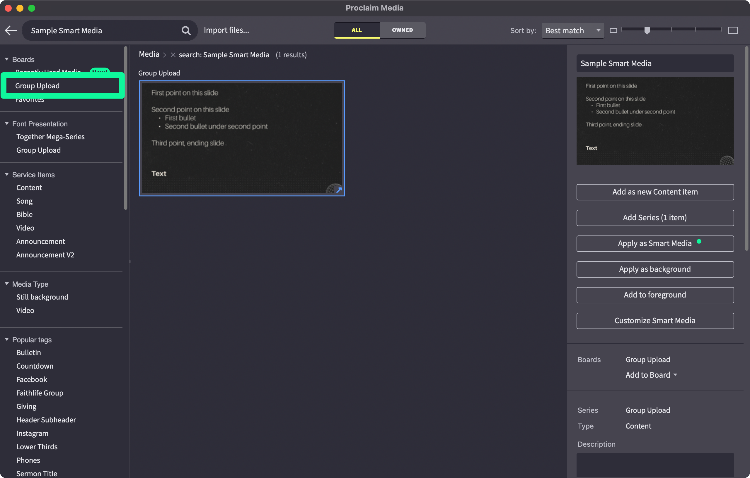The image size is (750, 478).
Task: Click the back arrow icon
Action: 11,30
